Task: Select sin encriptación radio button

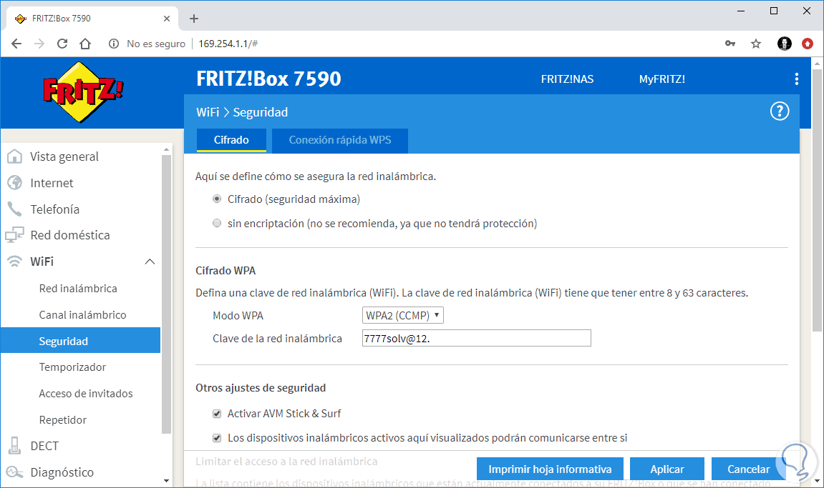Action: (x=216, y=223)
